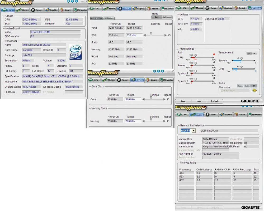Screen dimensions: 264x211
Task: Select the Memory clock Reset radio button
Action: [x=168, y=121]
